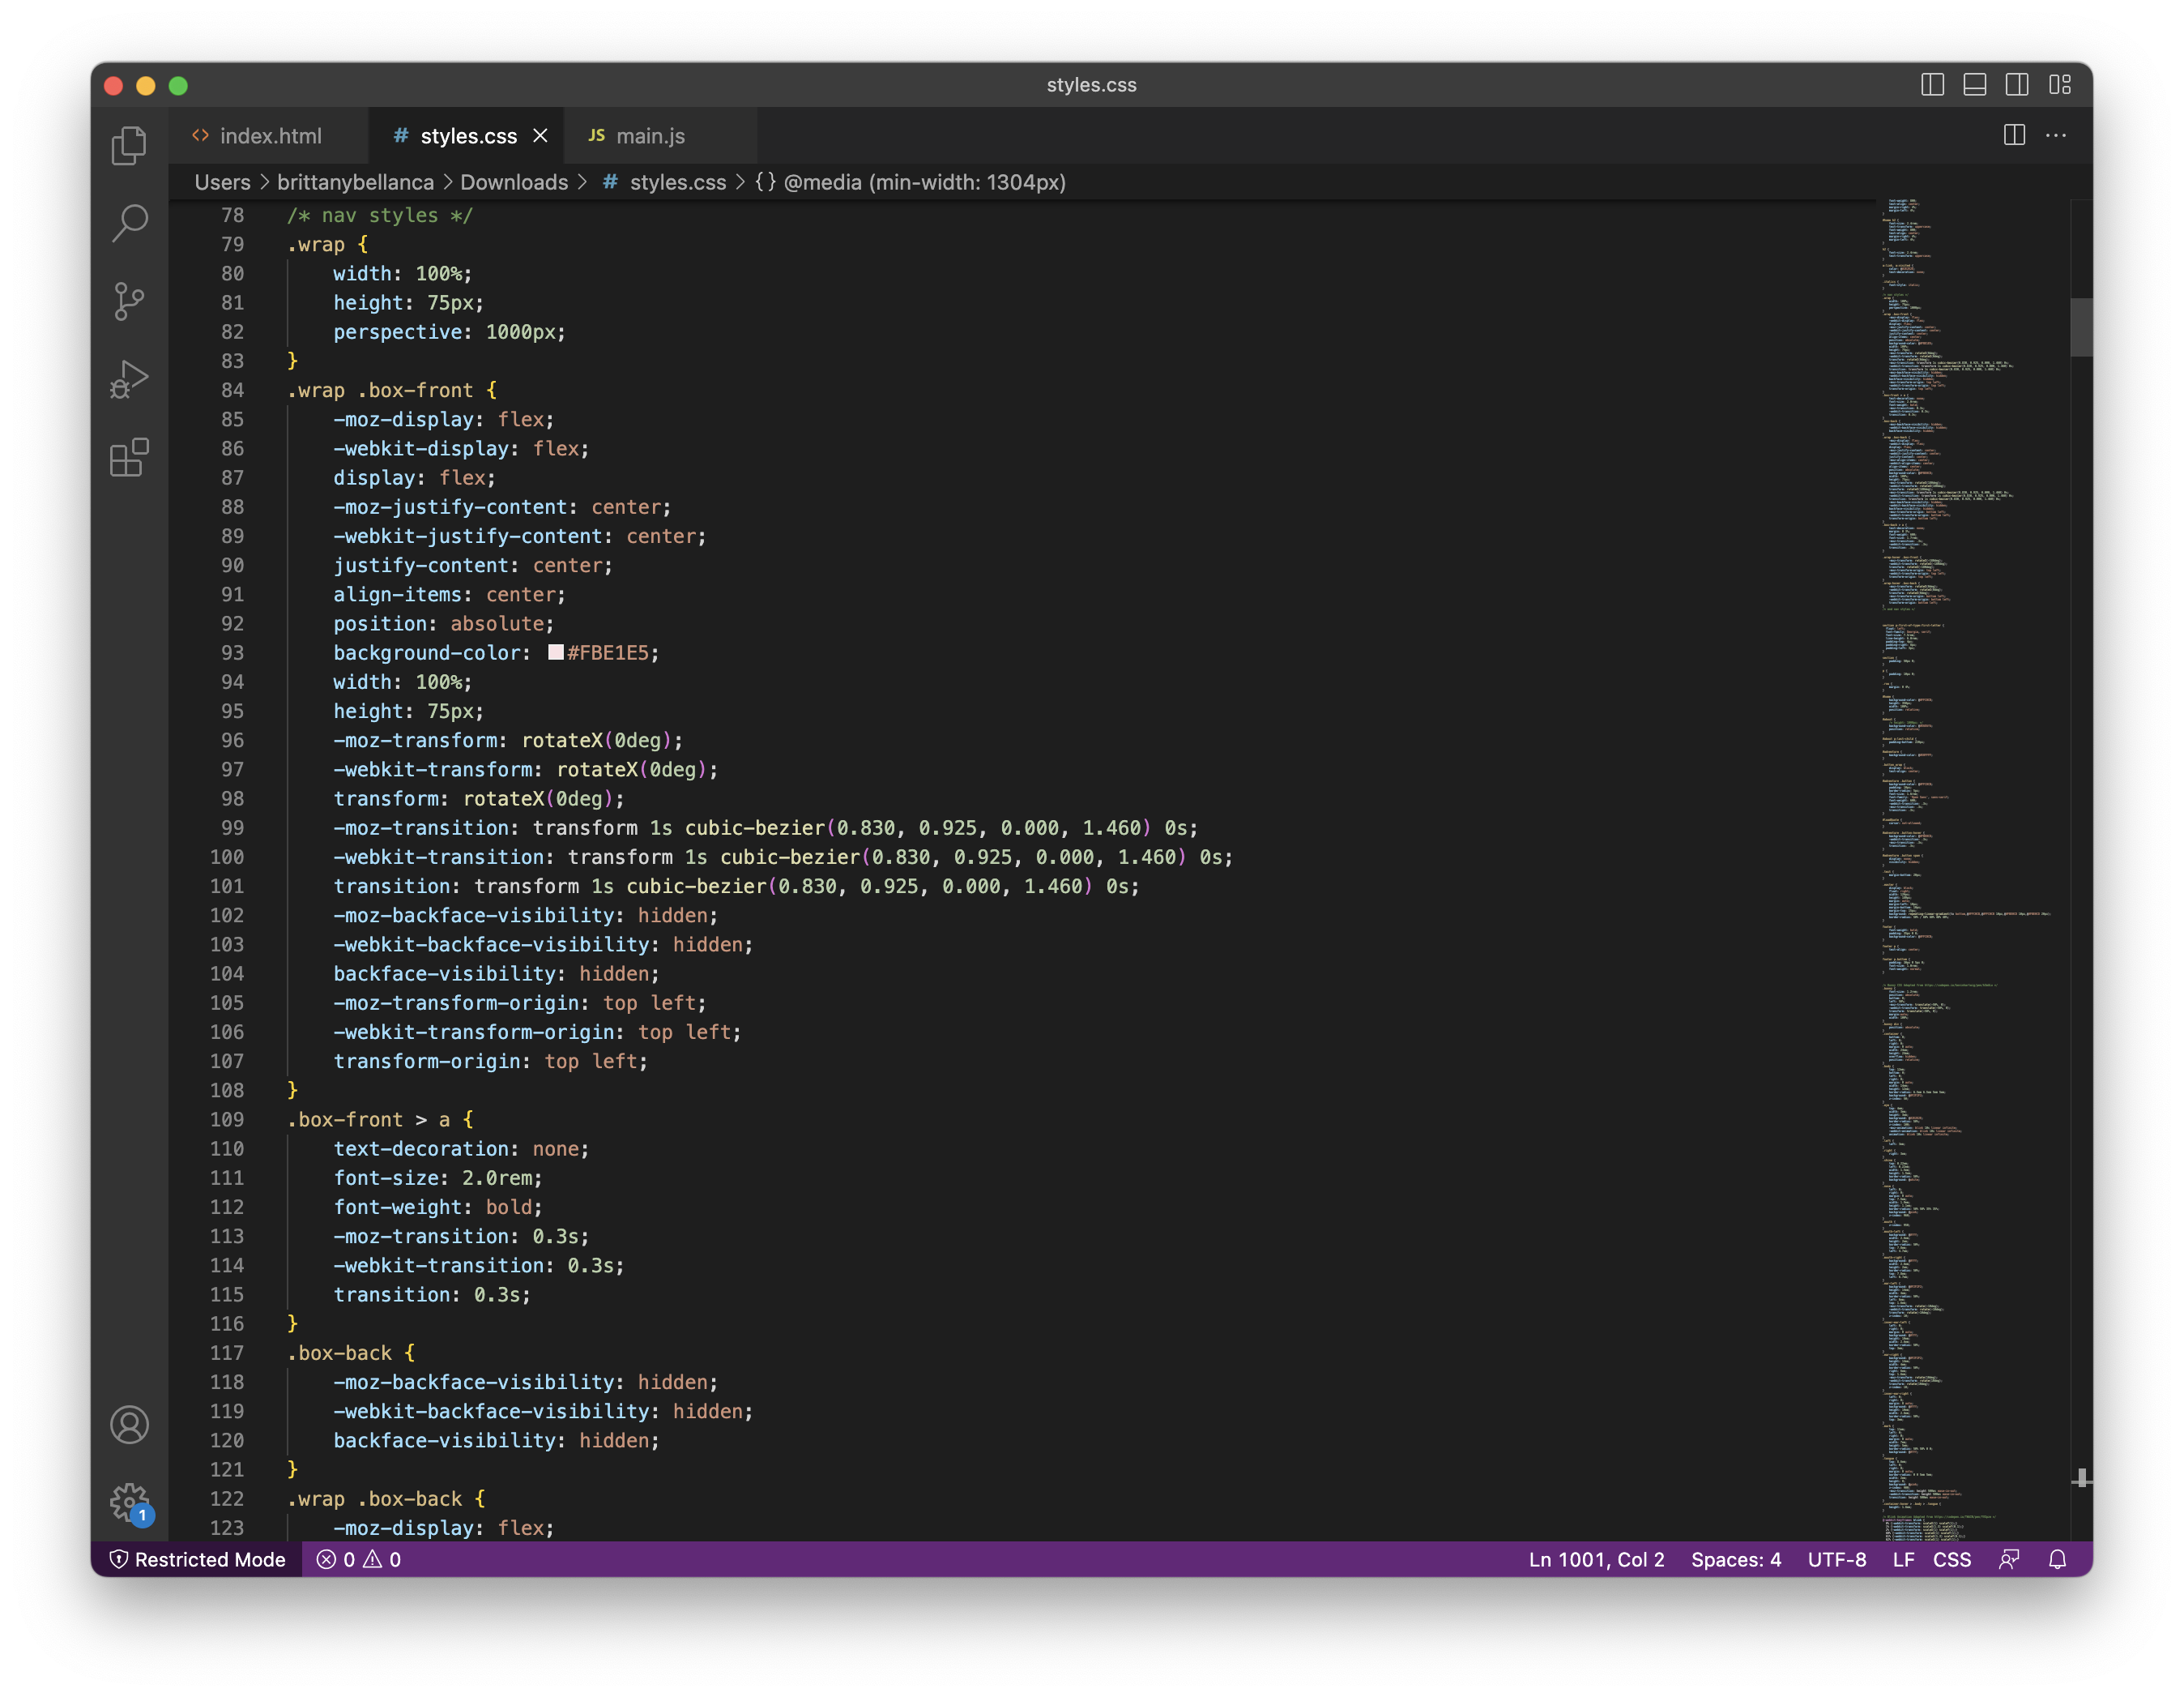The height and width of the screenshot is (1697, 2184).
Task: Toggle primary side bar layout icon
Action: pos(1932,85)
